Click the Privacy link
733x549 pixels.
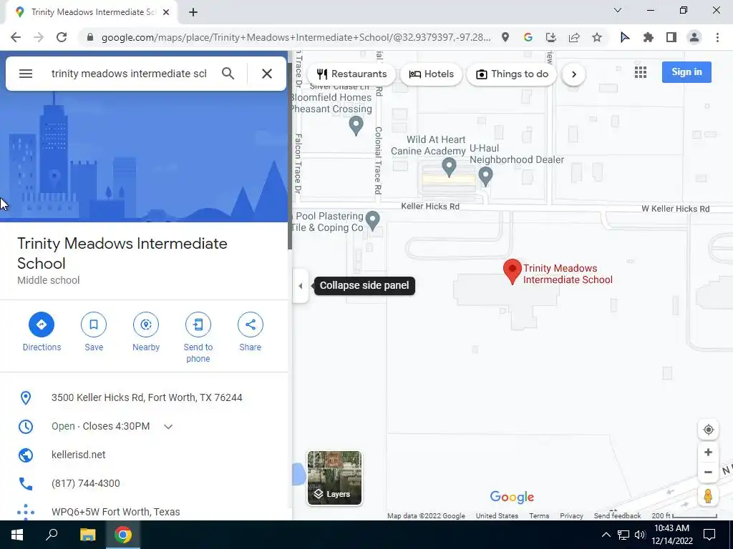tap(571, 516)
